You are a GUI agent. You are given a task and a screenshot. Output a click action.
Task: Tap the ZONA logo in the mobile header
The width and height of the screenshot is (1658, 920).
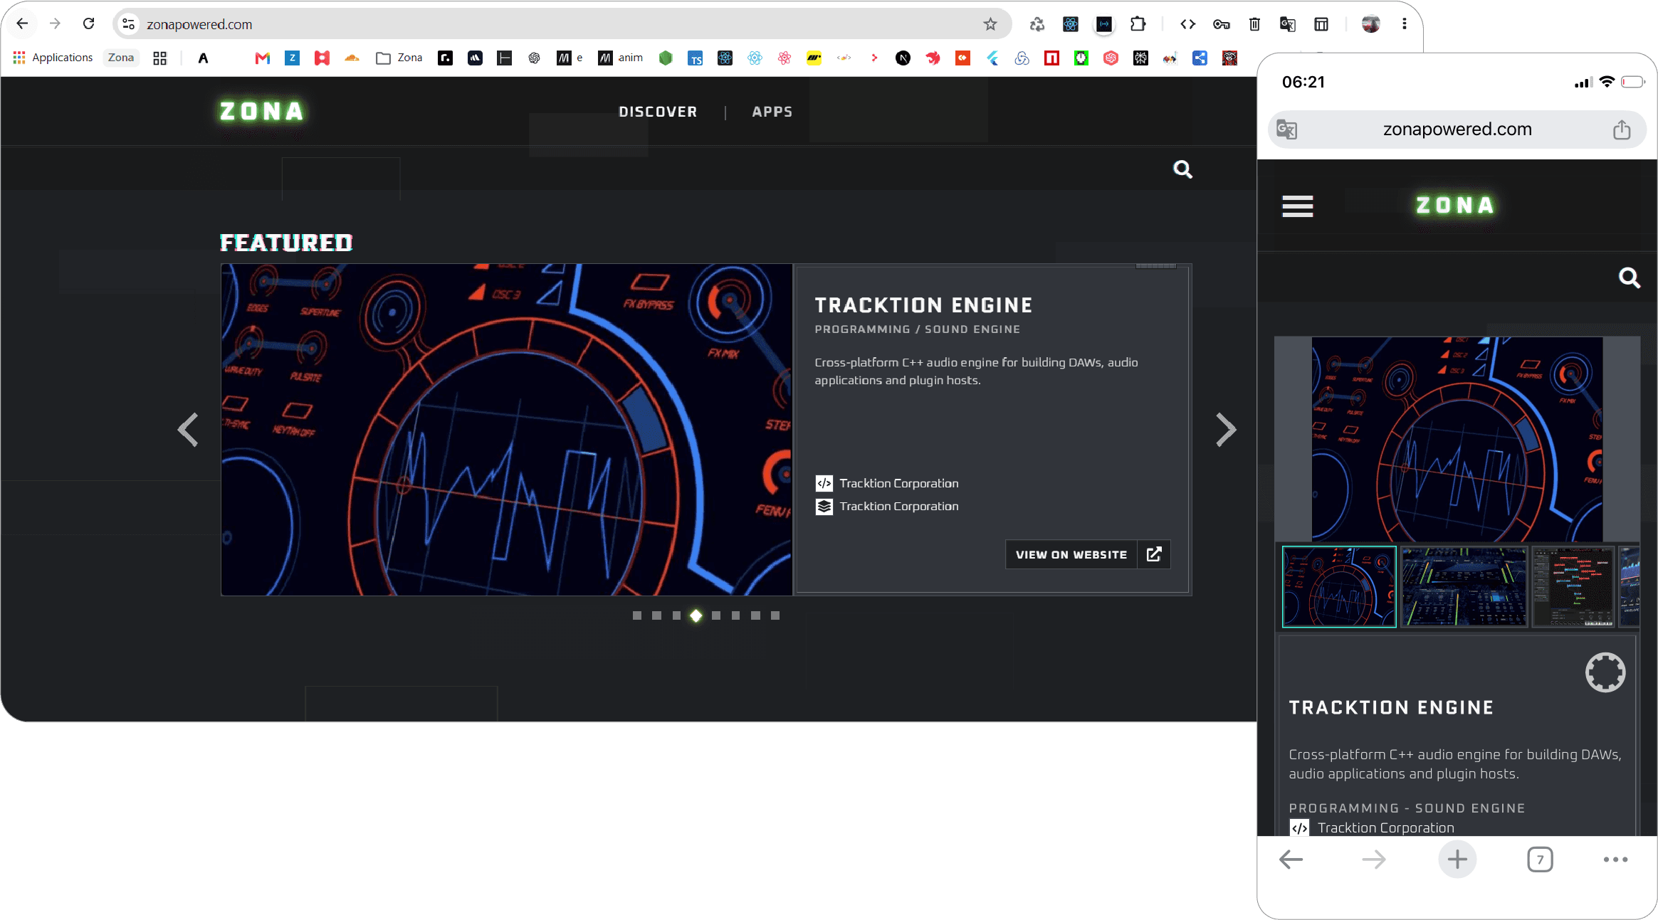pos(1454,206)
